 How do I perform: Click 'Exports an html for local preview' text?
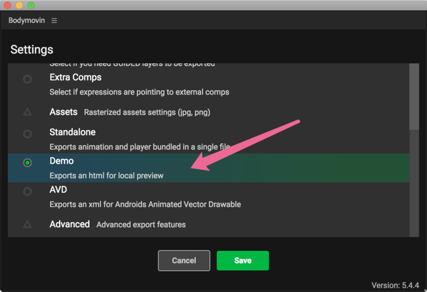point(106,176)
